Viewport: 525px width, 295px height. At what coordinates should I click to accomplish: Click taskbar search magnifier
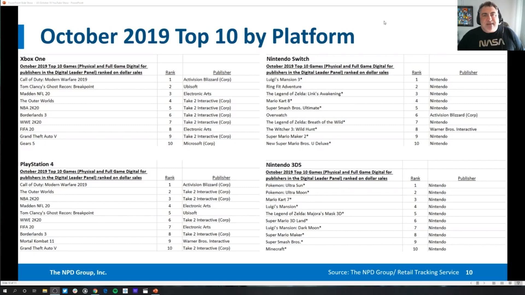click(x=15, y=291)
